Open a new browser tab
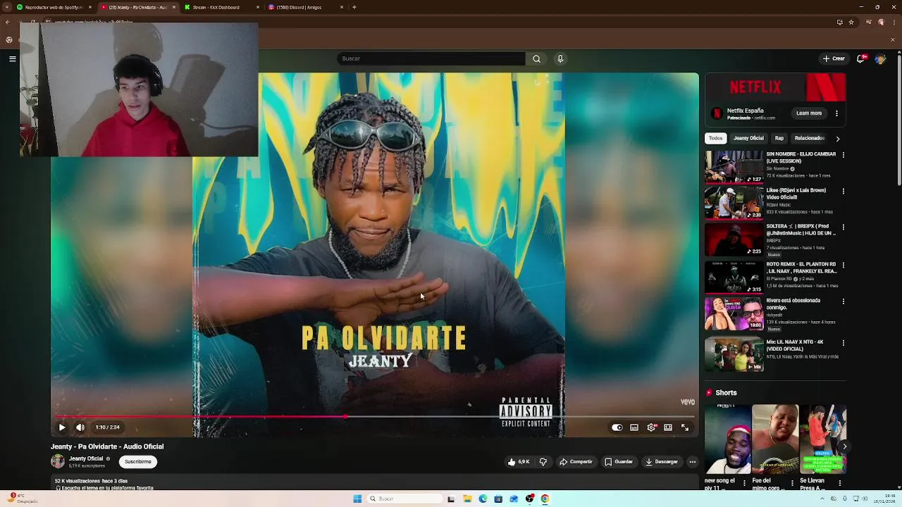Viewport: 902px width, 507px height. click(x=354, y=7)
